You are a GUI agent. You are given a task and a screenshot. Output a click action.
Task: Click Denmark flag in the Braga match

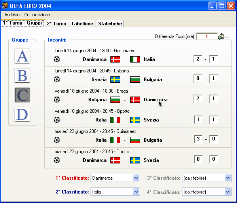[135, 100]
